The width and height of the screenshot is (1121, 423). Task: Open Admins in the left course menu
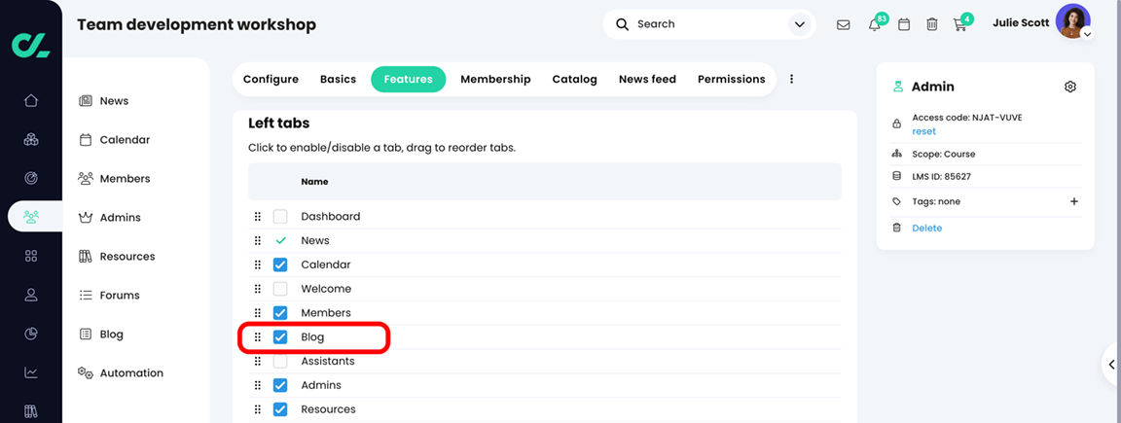(x=109, y=217)
